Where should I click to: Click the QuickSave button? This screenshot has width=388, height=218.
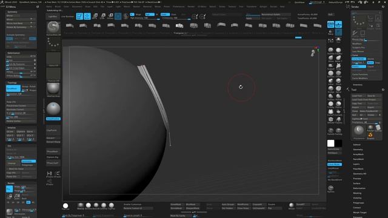coord(299,2)
